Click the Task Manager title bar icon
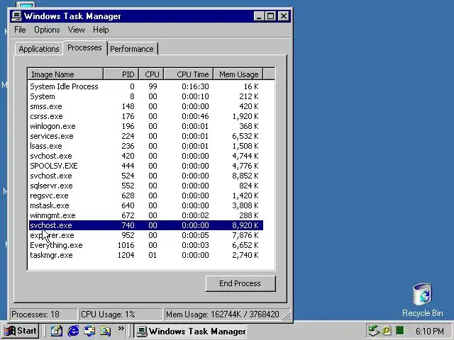The height and width of the screenshot is (340, 454). [x=17, y=16]
